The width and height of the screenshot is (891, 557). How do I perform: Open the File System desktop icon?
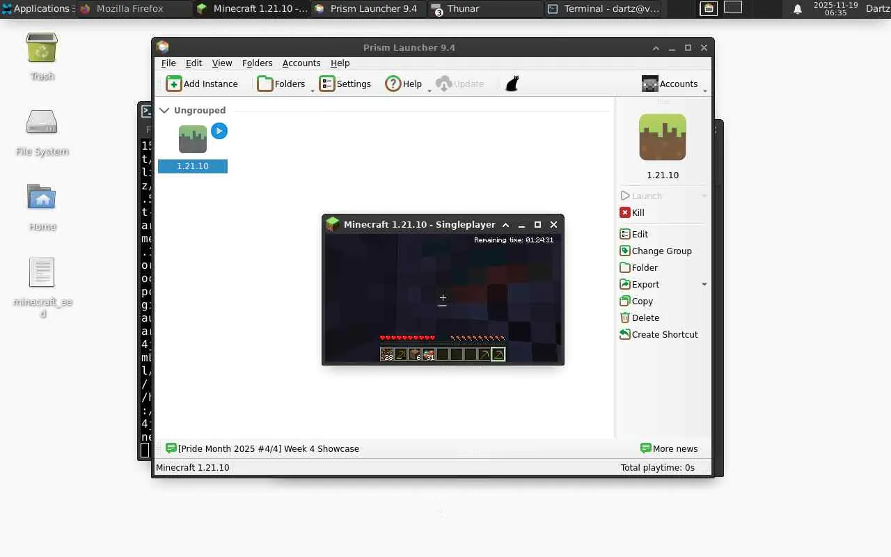(x=42, y=123)
